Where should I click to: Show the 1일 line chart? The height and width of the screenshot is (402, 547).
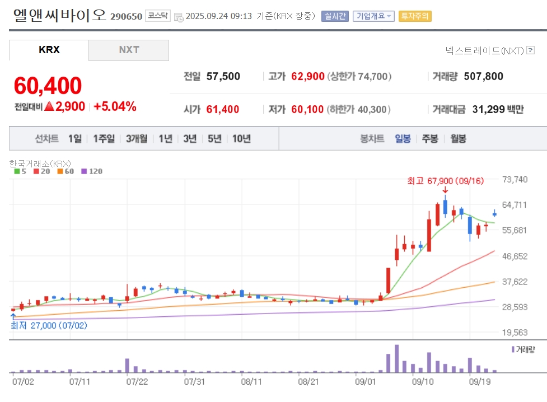(x=75, y=139)
